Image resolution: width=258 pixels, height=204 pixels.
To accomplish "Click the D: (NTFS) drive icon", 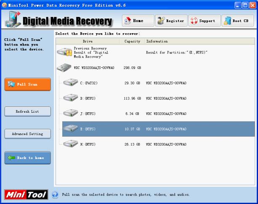I will click(71, 98).
